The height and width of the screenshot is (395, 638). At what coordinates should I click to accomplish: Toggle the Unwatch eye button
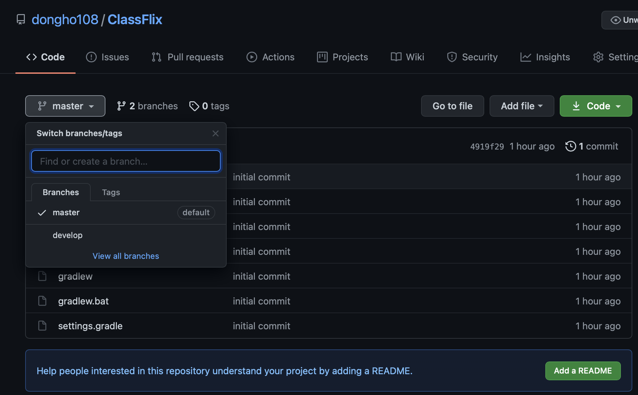(620, 20)
